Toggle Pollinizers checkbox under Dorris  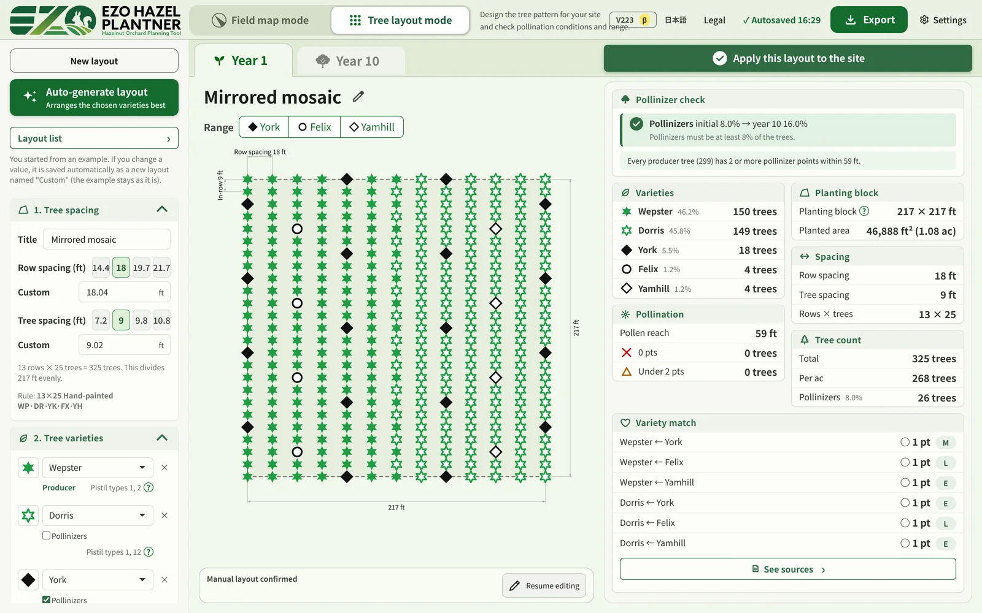pyautogui.click(x=46, y=535)
